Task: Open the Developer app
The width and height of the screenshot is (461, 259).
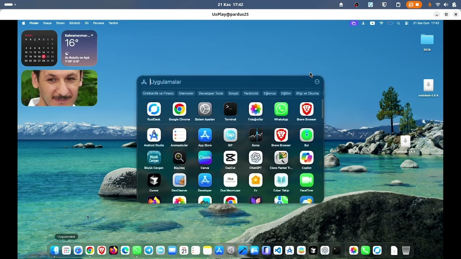Action: pyautogui.click(x=205, y=180)
